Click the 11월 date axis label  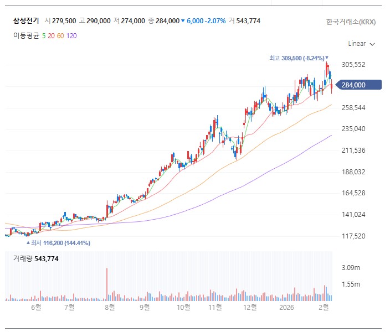(215, 308)
